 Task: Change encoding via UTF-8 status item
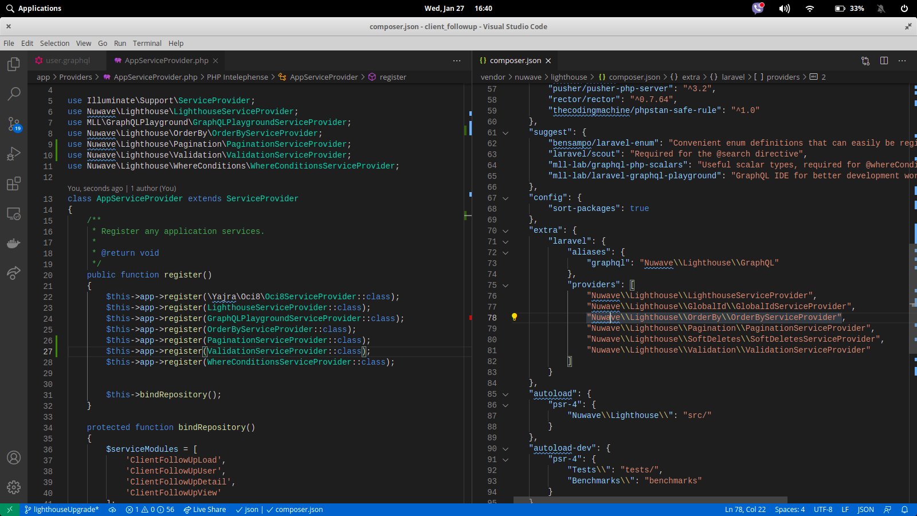823,510
